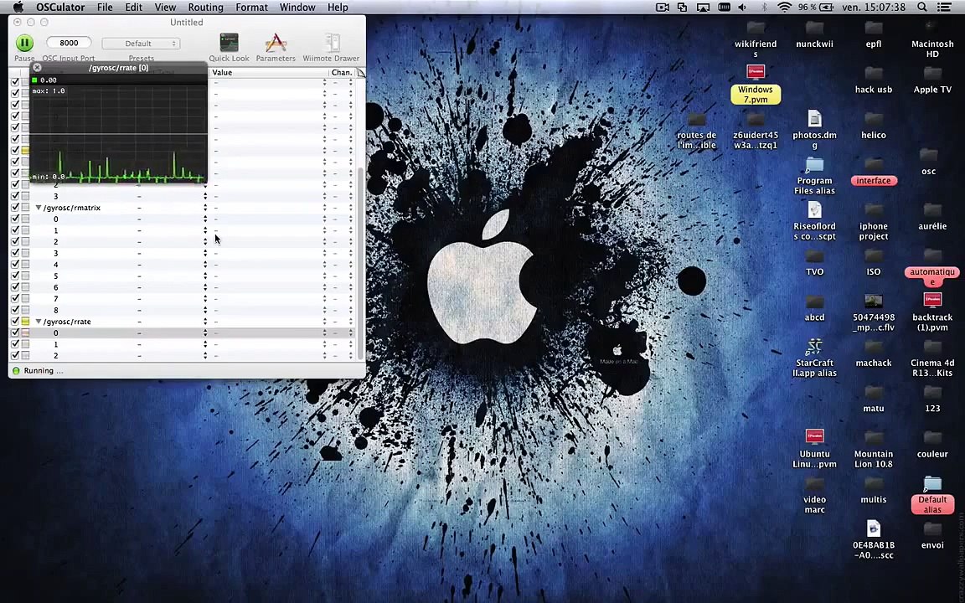
Task: Open the Wiimote Drawer toolbar icon
Action: pyautogui.click(x=332, y=43)
